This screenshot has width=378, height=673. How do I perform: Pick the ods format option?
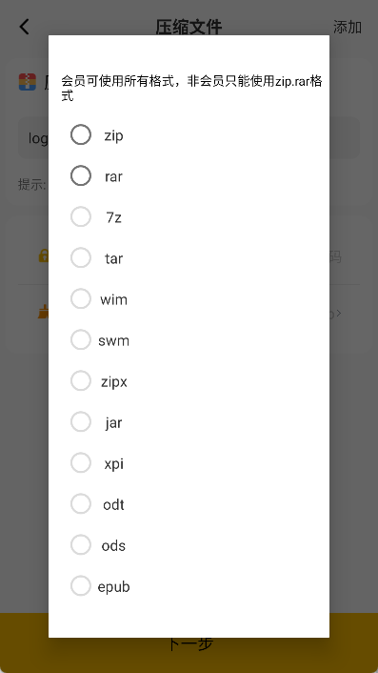tap(81, 545)
